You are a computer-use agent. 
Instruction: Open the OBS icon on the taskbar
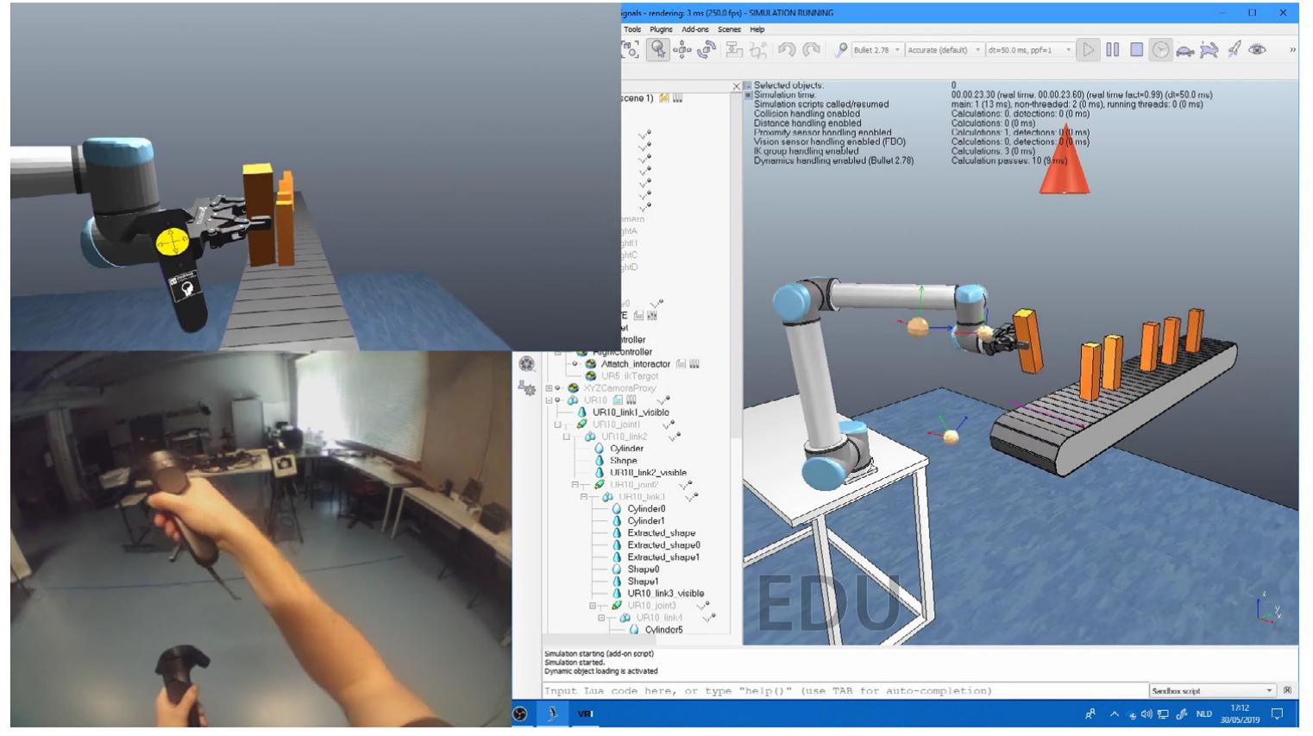[x=519, y=714]
